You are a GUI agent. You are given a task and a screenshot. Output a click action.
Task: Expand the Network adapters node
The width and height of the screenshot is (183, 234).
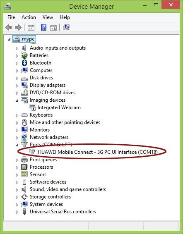17,138
